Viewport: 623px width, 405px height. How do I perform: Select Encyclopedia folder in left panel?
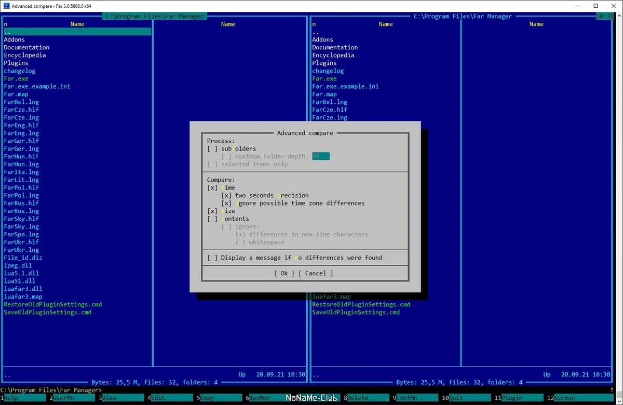25,55
